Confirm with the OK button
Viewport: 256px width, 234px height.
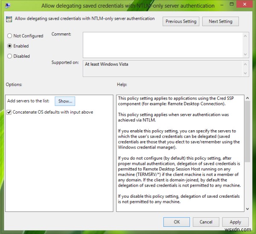177,222
